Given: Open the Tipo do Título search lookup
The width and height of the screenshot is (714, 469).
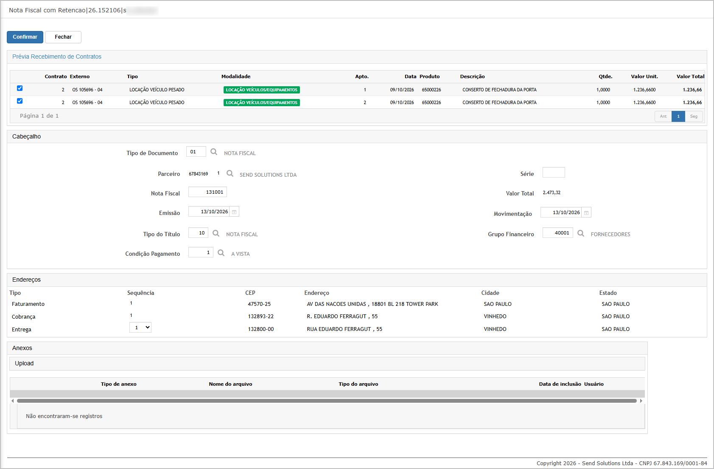Looking at the screenshot, I should [x=216, y=233].
